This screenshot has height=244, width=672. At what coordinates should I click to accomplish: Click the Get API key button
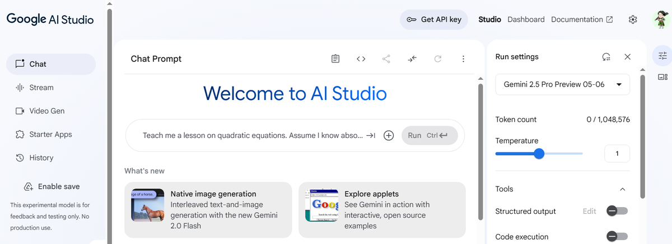[x=433, y=20]
